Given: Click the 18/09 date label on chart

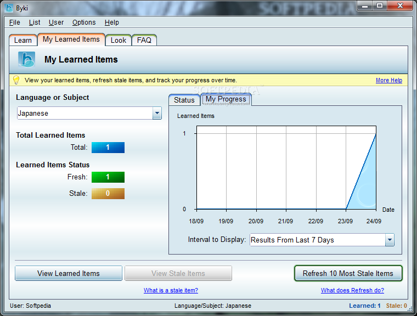Looking at the screenshot, I should (x=196, y=221).
